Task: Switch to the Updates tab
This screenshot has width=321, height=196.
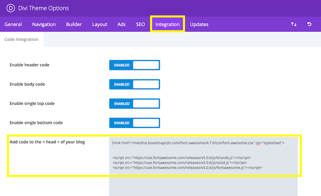Action: pyautogui.click(x=199, y=24)
